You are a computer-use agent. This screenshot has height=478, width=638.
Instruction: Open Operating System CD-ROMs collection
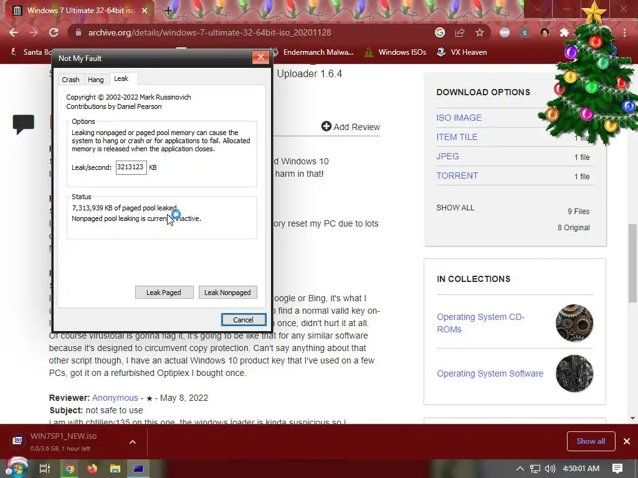click(480, 323)
